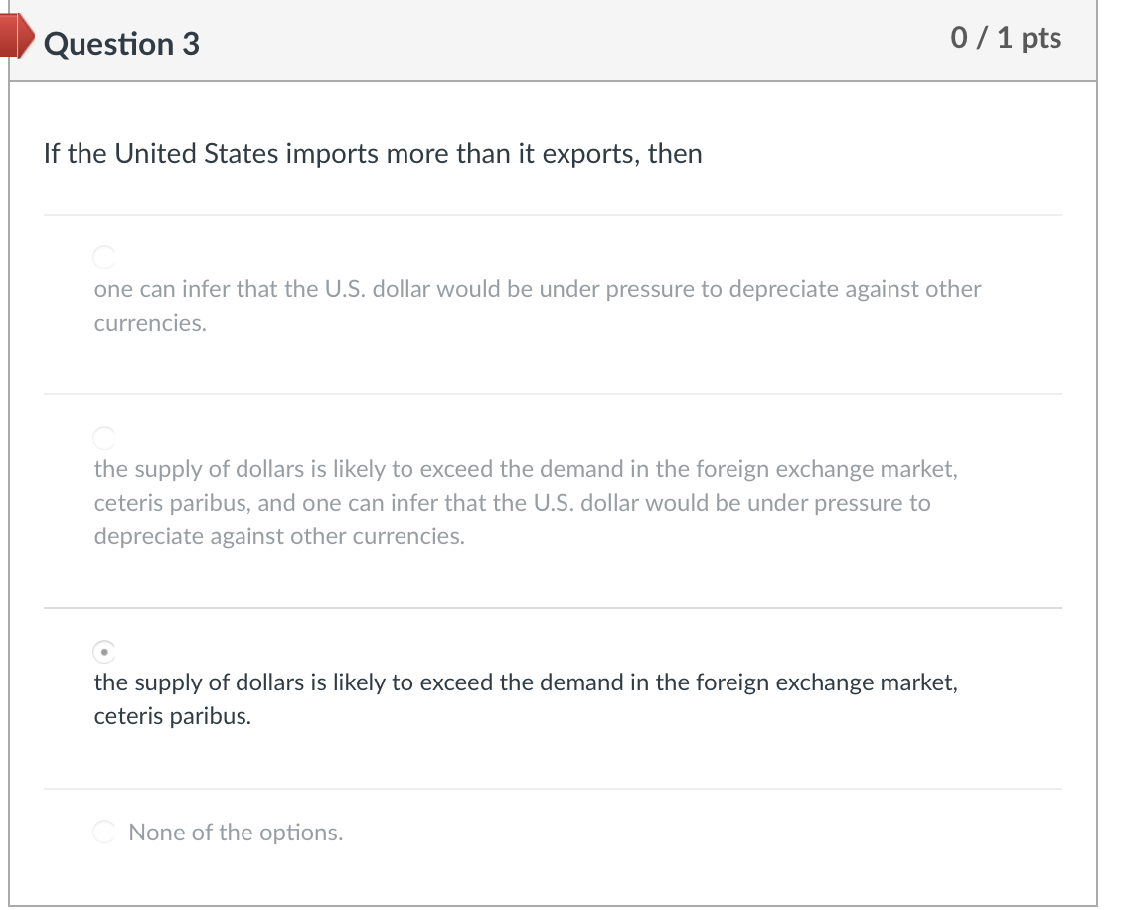Viewport: 1133px width, 910px height.
Task: Select the "None of the options." radio button
Action: pyautogui.click(x=104, y=833)
